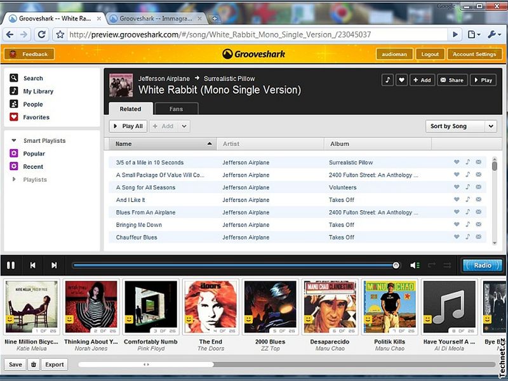Toggle shuffle in the player bar

[x=448, y=265]
